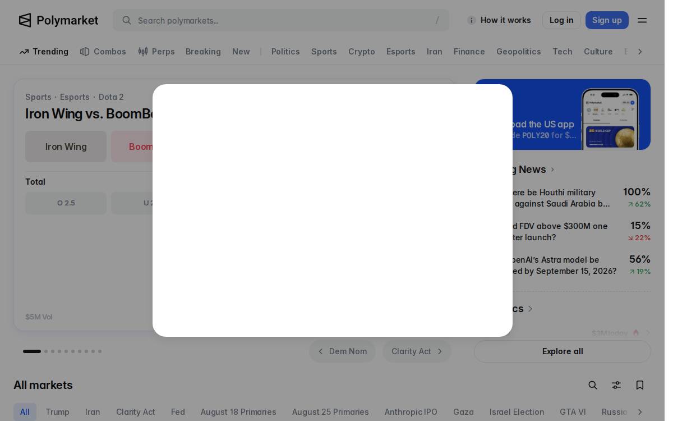Click the Sports breadcrumb in featured card
This screenshot has height=421, width=673.
point(38,97)
